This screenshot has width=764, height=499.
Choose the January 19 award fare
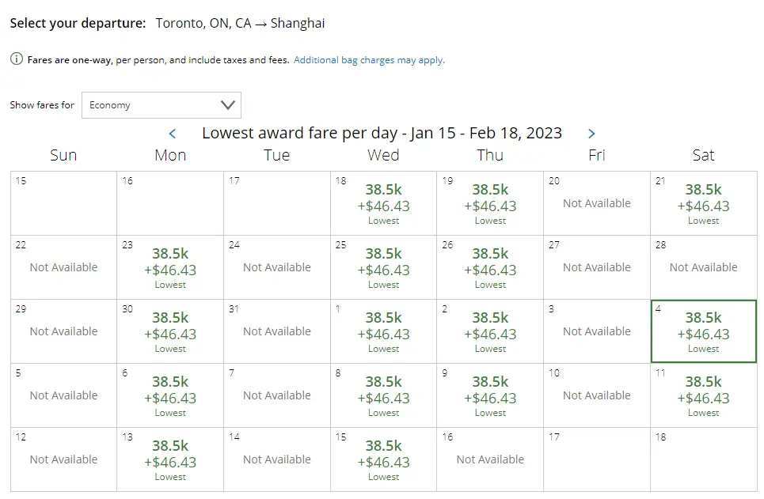(x=490, y=204)
